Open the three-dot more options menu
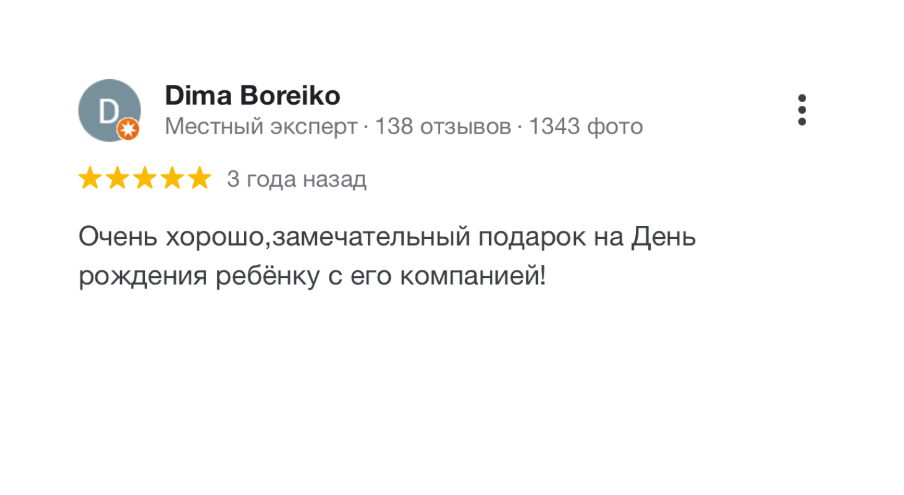The width and height of the screenshot is (904, 495). point(802,110)
